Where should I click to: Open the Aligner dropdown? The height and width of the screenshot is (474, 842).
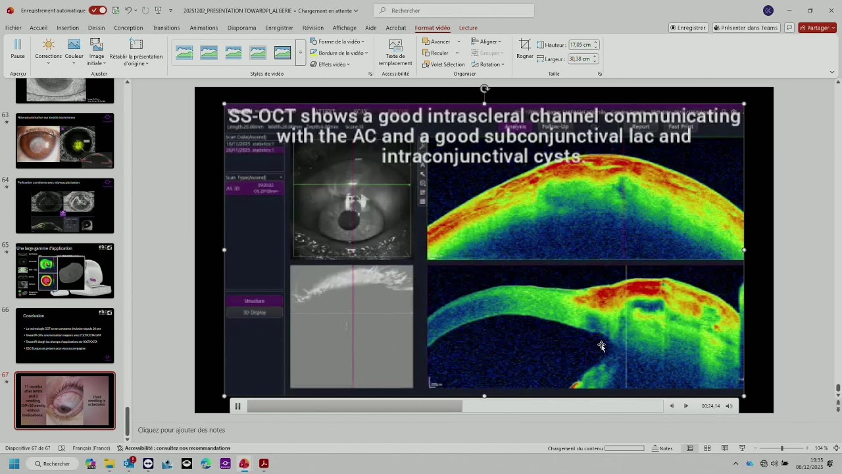pyautogui.click(x=487, y=41)
